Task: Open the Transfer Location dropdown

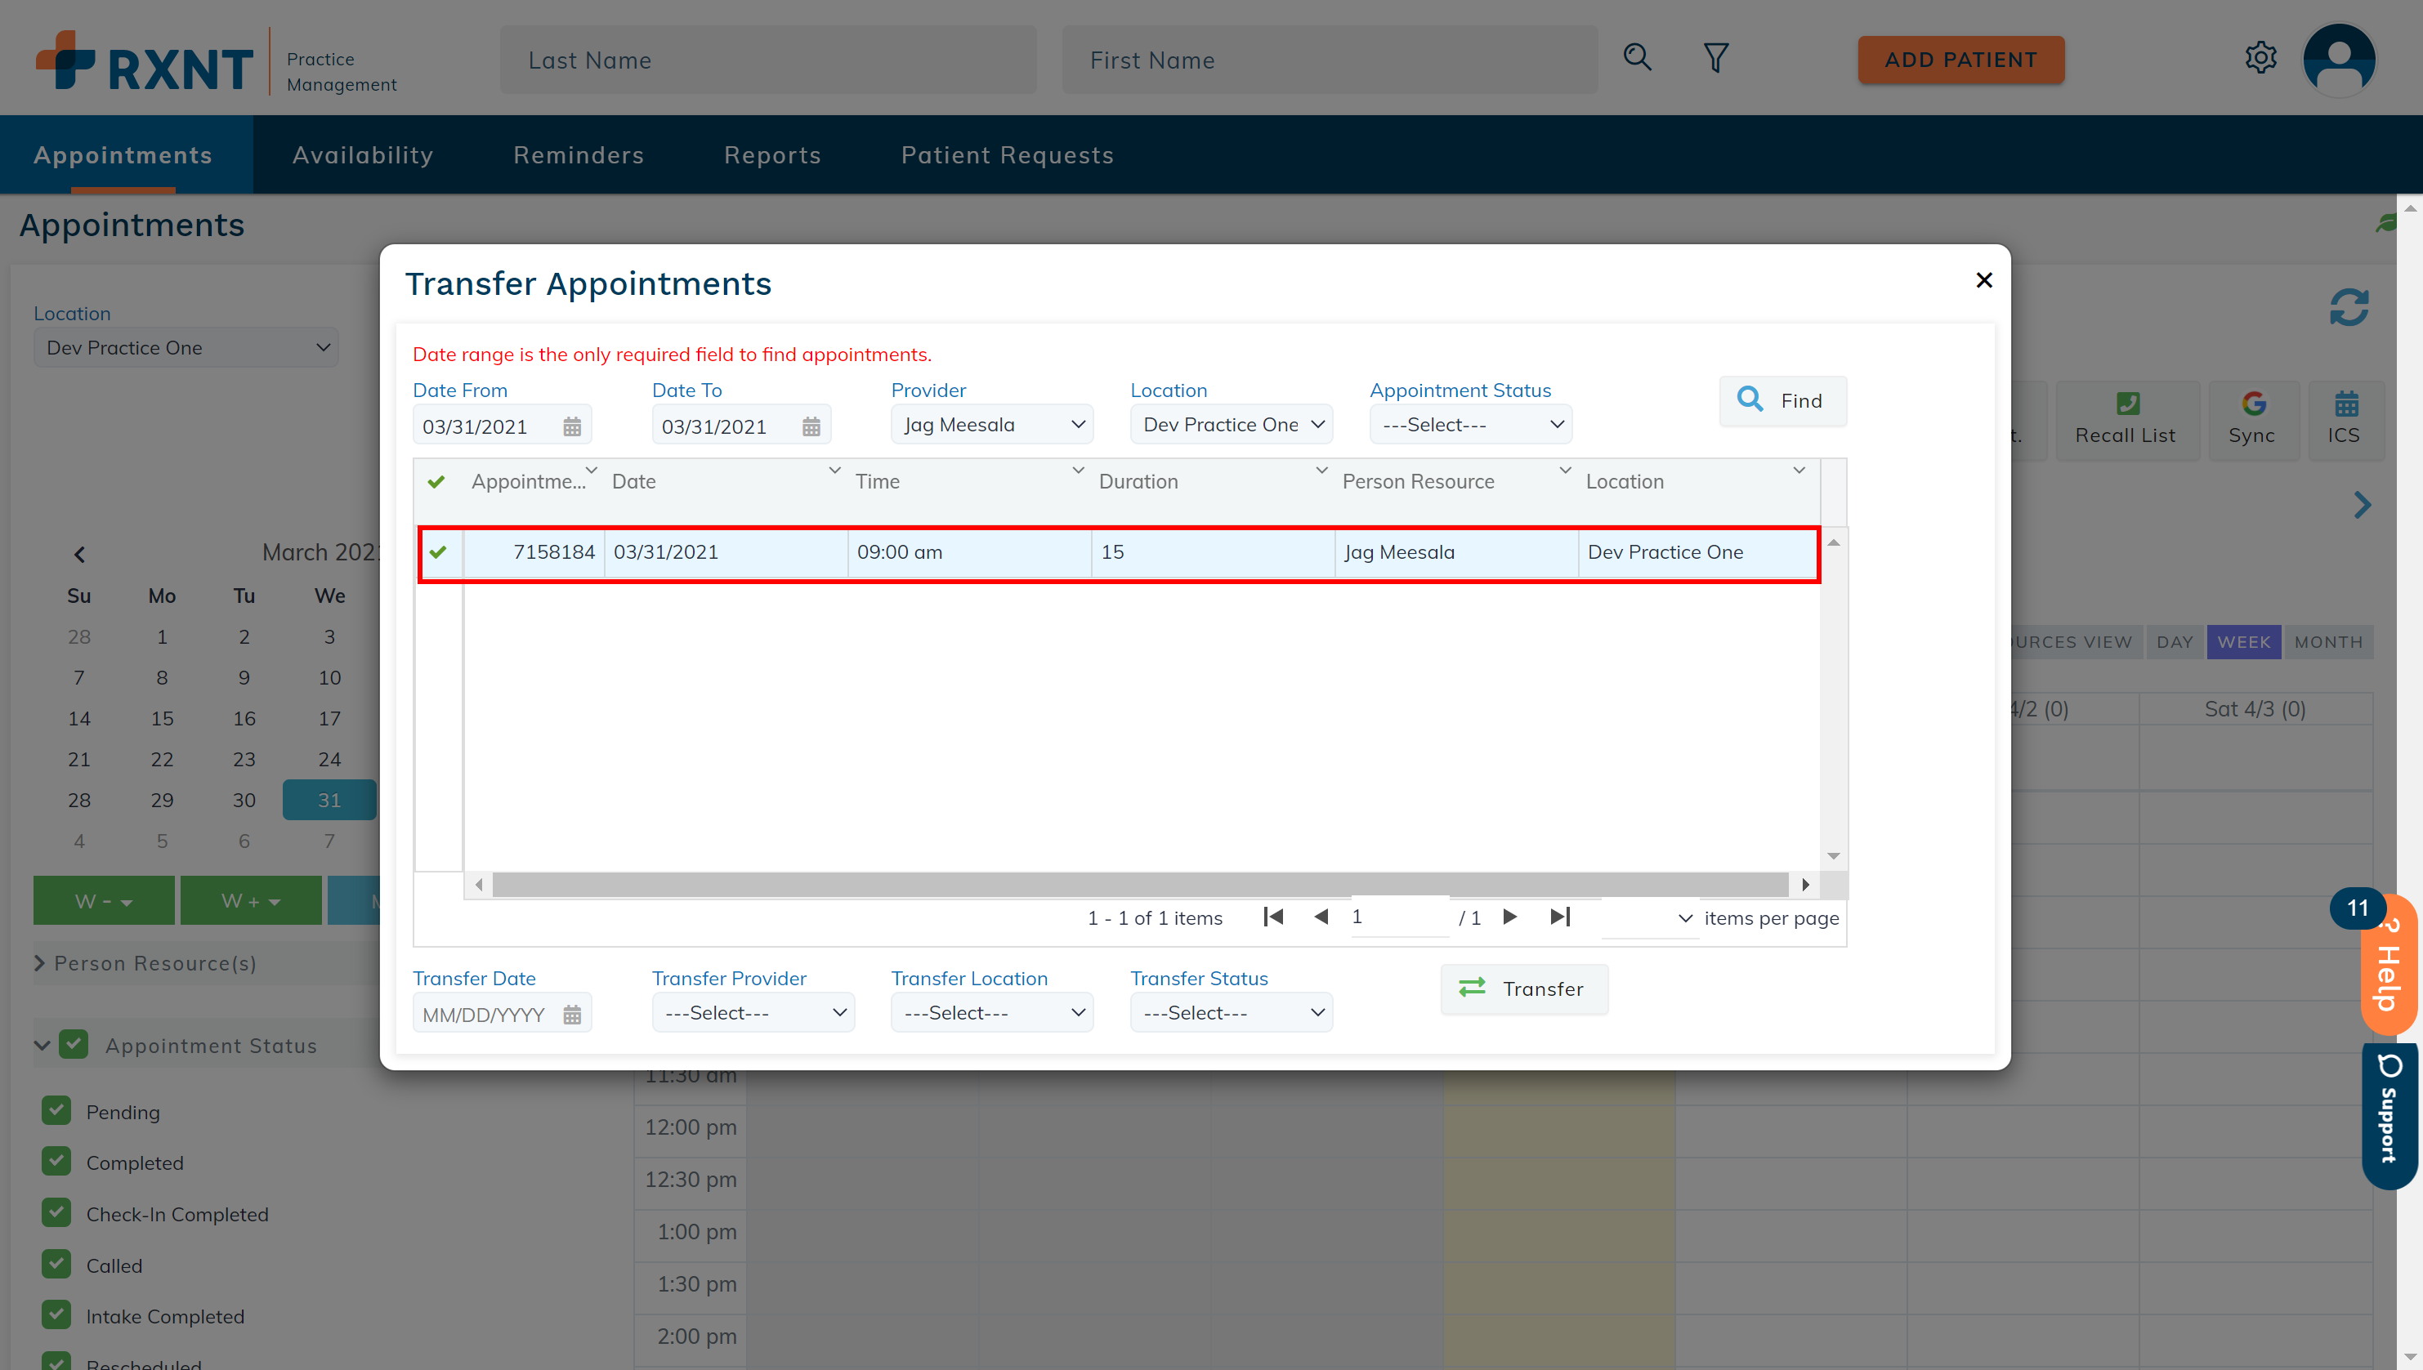Action: [992, 1013]
